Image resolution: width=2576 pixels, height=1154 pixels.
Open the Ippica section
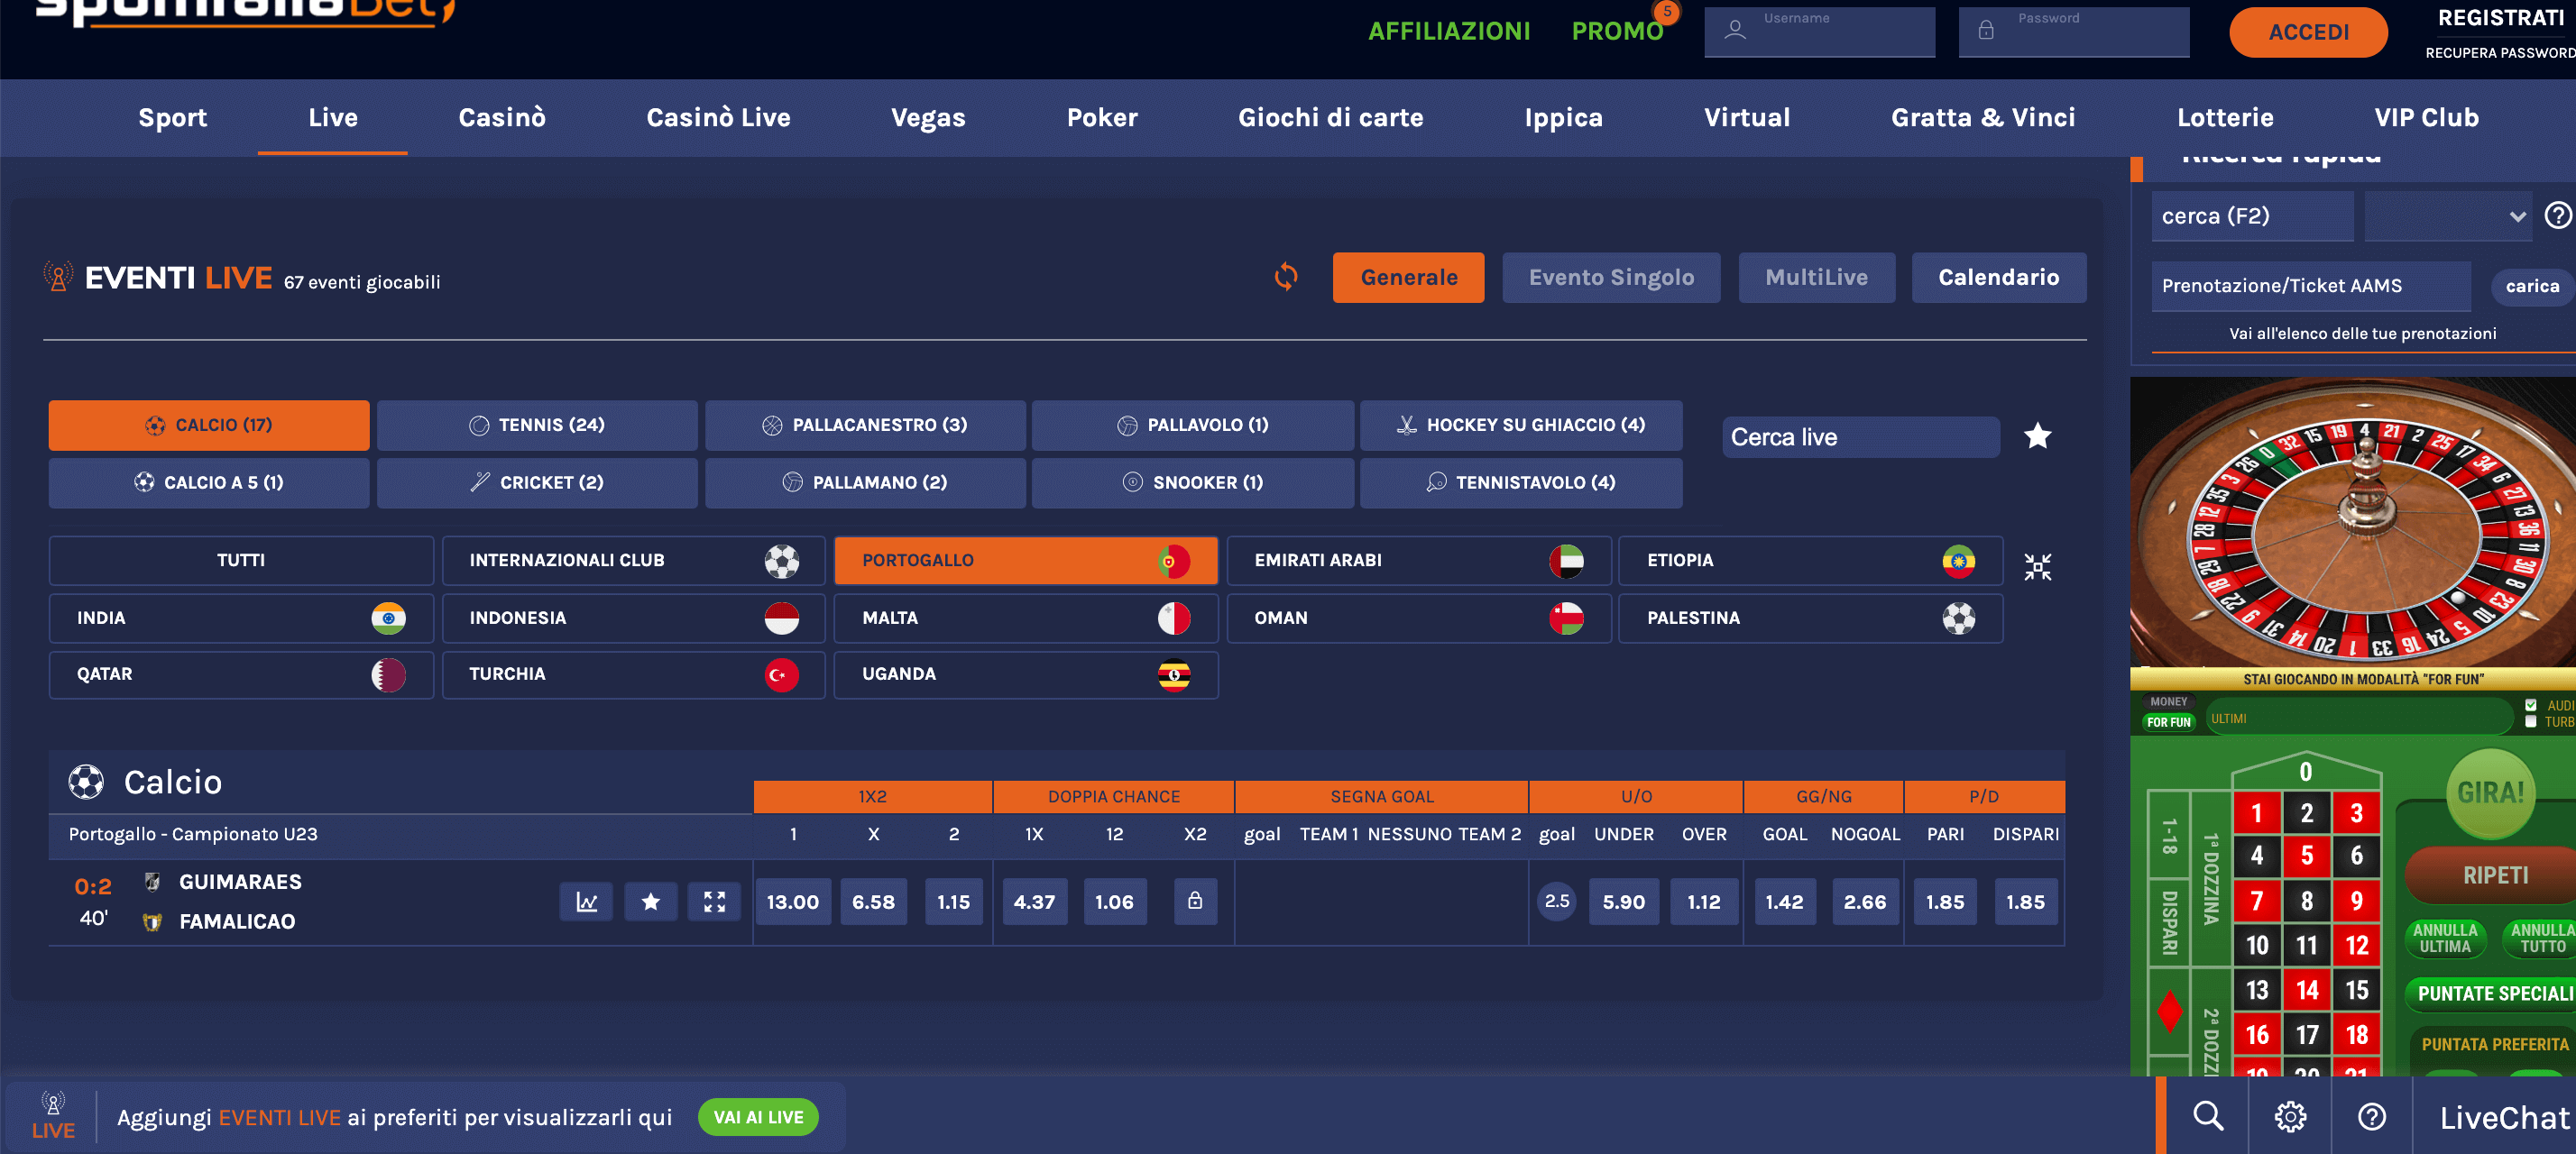pyautogui.click(x=1563, y=118)
